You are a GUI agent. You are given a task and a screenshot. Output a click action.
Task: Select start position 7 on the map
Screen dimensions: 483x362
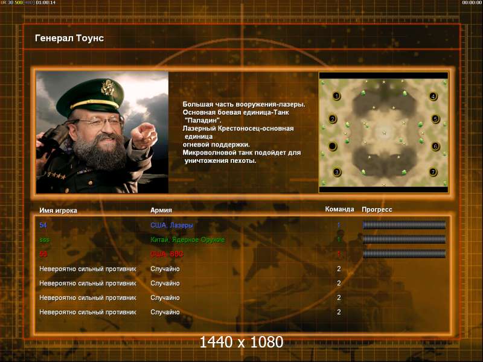[433, 172]
